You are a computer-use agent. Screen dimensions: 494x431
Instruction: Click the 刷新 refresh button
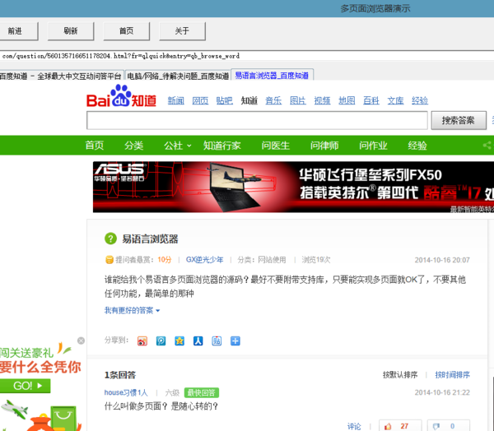coord(71,31)
